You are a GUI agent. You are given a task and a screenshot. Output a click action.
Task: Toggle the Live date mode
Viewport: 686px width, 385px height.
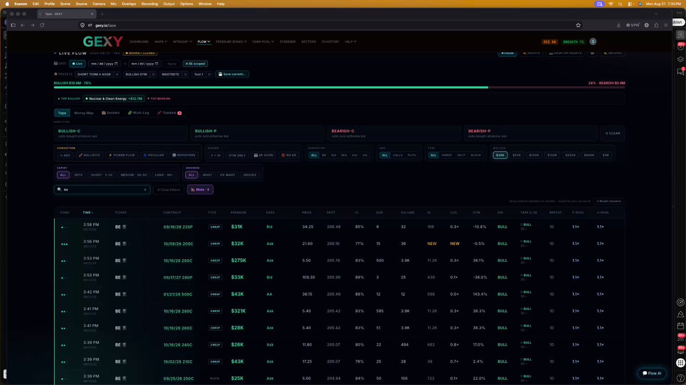click(77, 63)
